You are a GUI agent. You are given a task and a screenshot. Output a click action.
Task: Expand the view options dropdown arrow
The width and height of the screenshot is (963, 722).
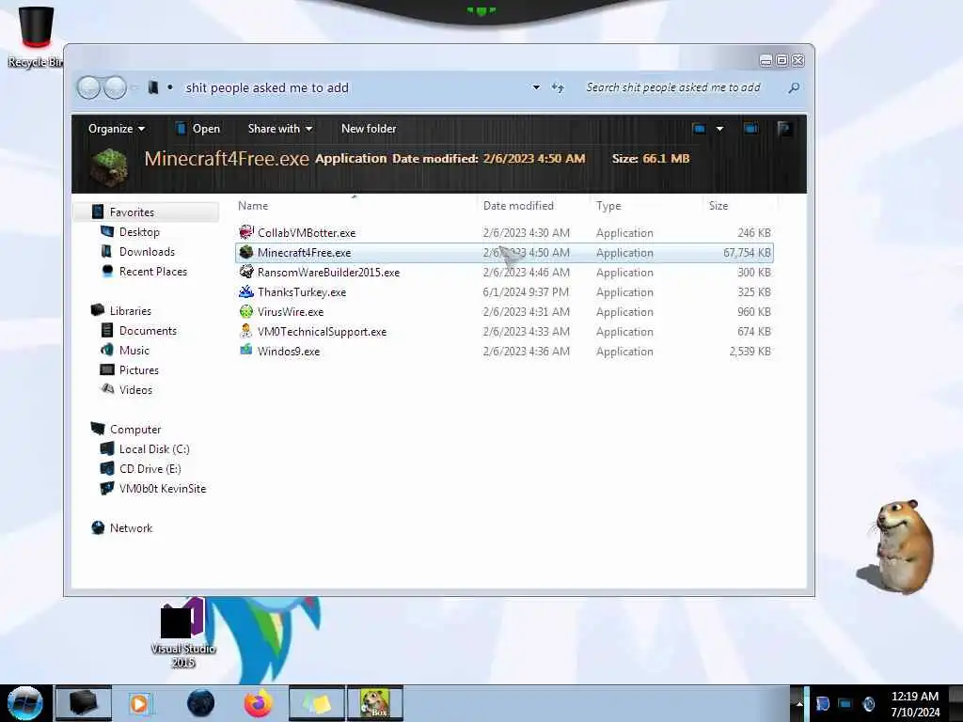719,129
